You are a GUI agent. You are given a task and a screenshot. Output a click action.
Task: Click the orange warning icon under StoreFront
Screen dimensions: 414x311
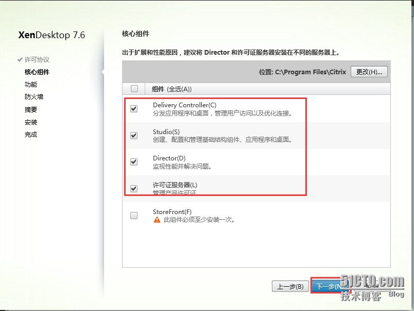pyautogui.click(x=157, y=220)
